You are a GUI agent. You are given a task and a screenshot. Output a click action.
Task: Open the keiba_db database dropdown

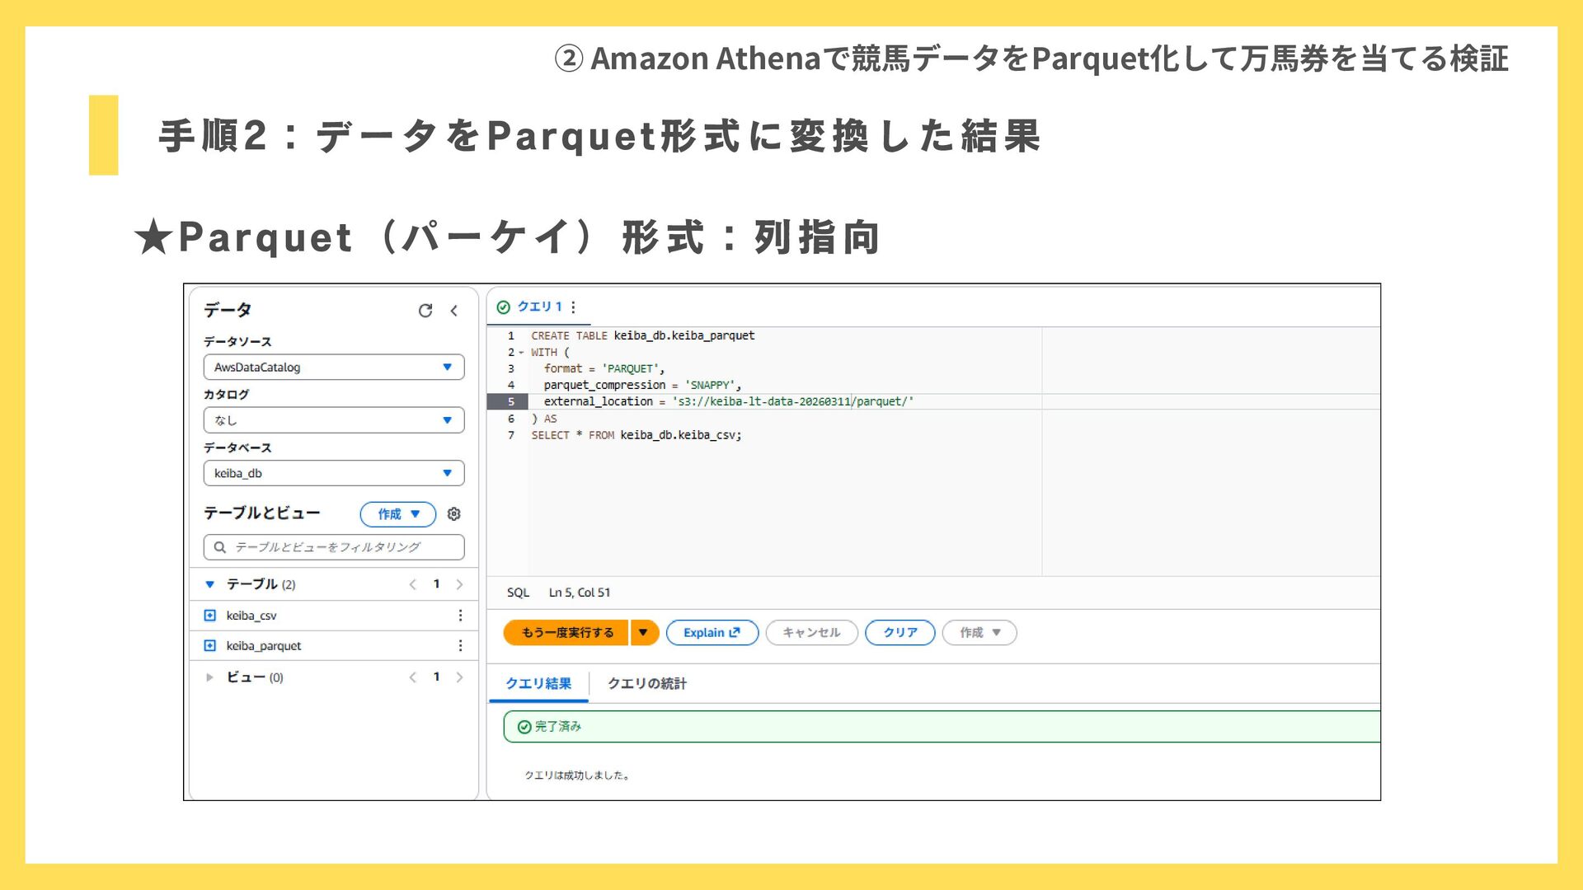coord(334,473)
